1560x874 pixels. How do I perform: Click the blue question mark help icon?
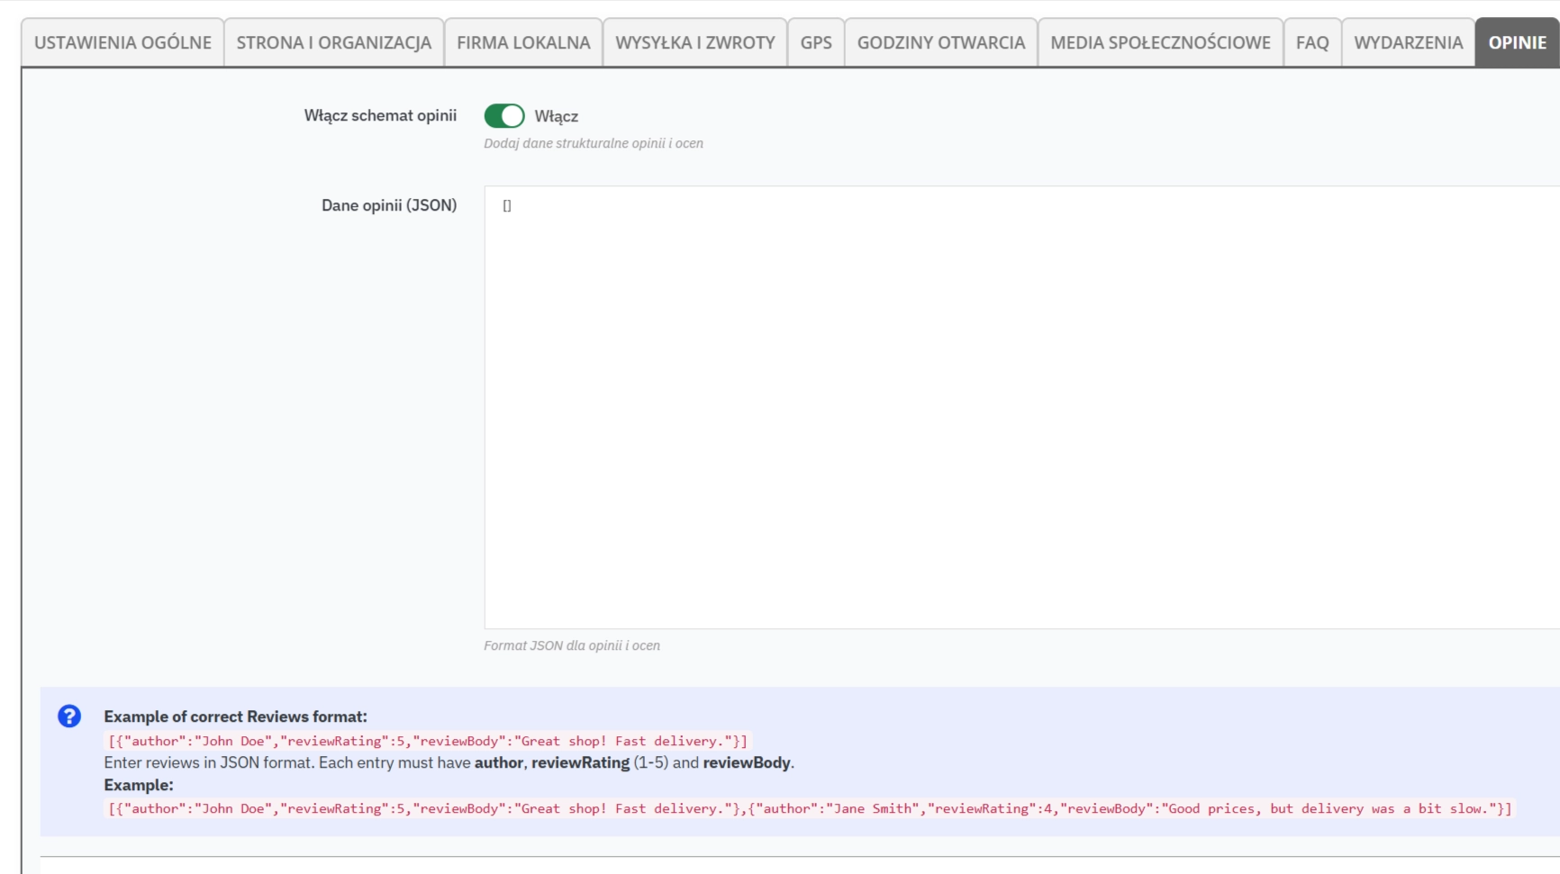point(69,716)
